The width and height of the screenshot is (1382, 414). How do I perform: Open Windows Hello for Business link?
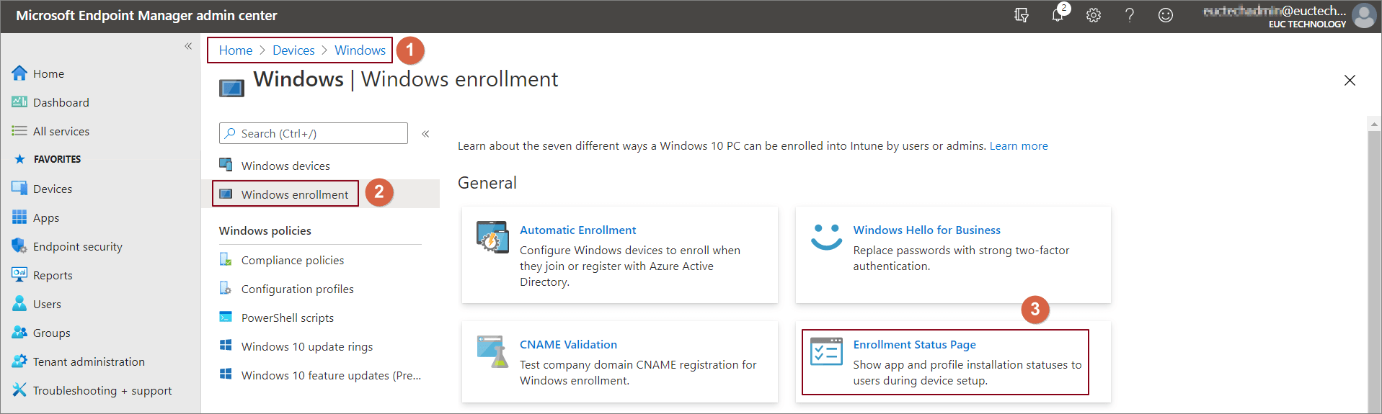click(926, 230)
